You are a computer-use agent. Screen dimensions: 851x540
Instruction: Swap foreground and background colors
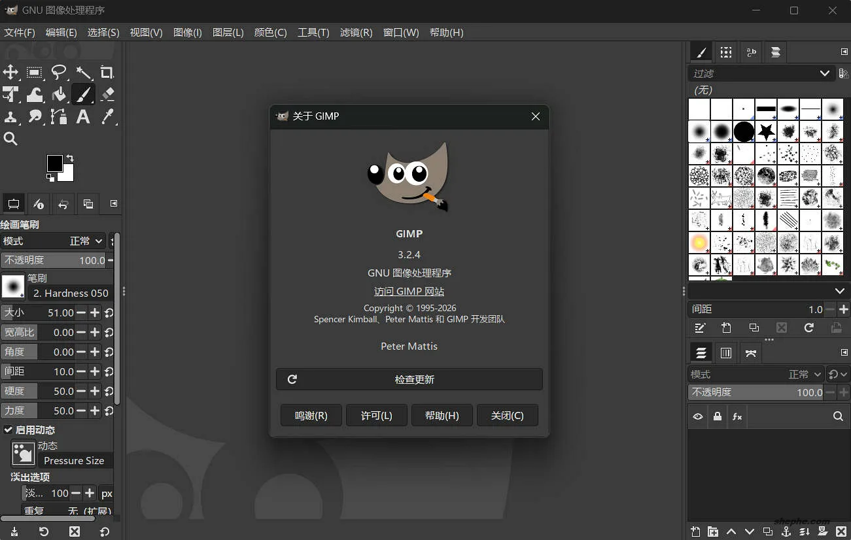70,158
